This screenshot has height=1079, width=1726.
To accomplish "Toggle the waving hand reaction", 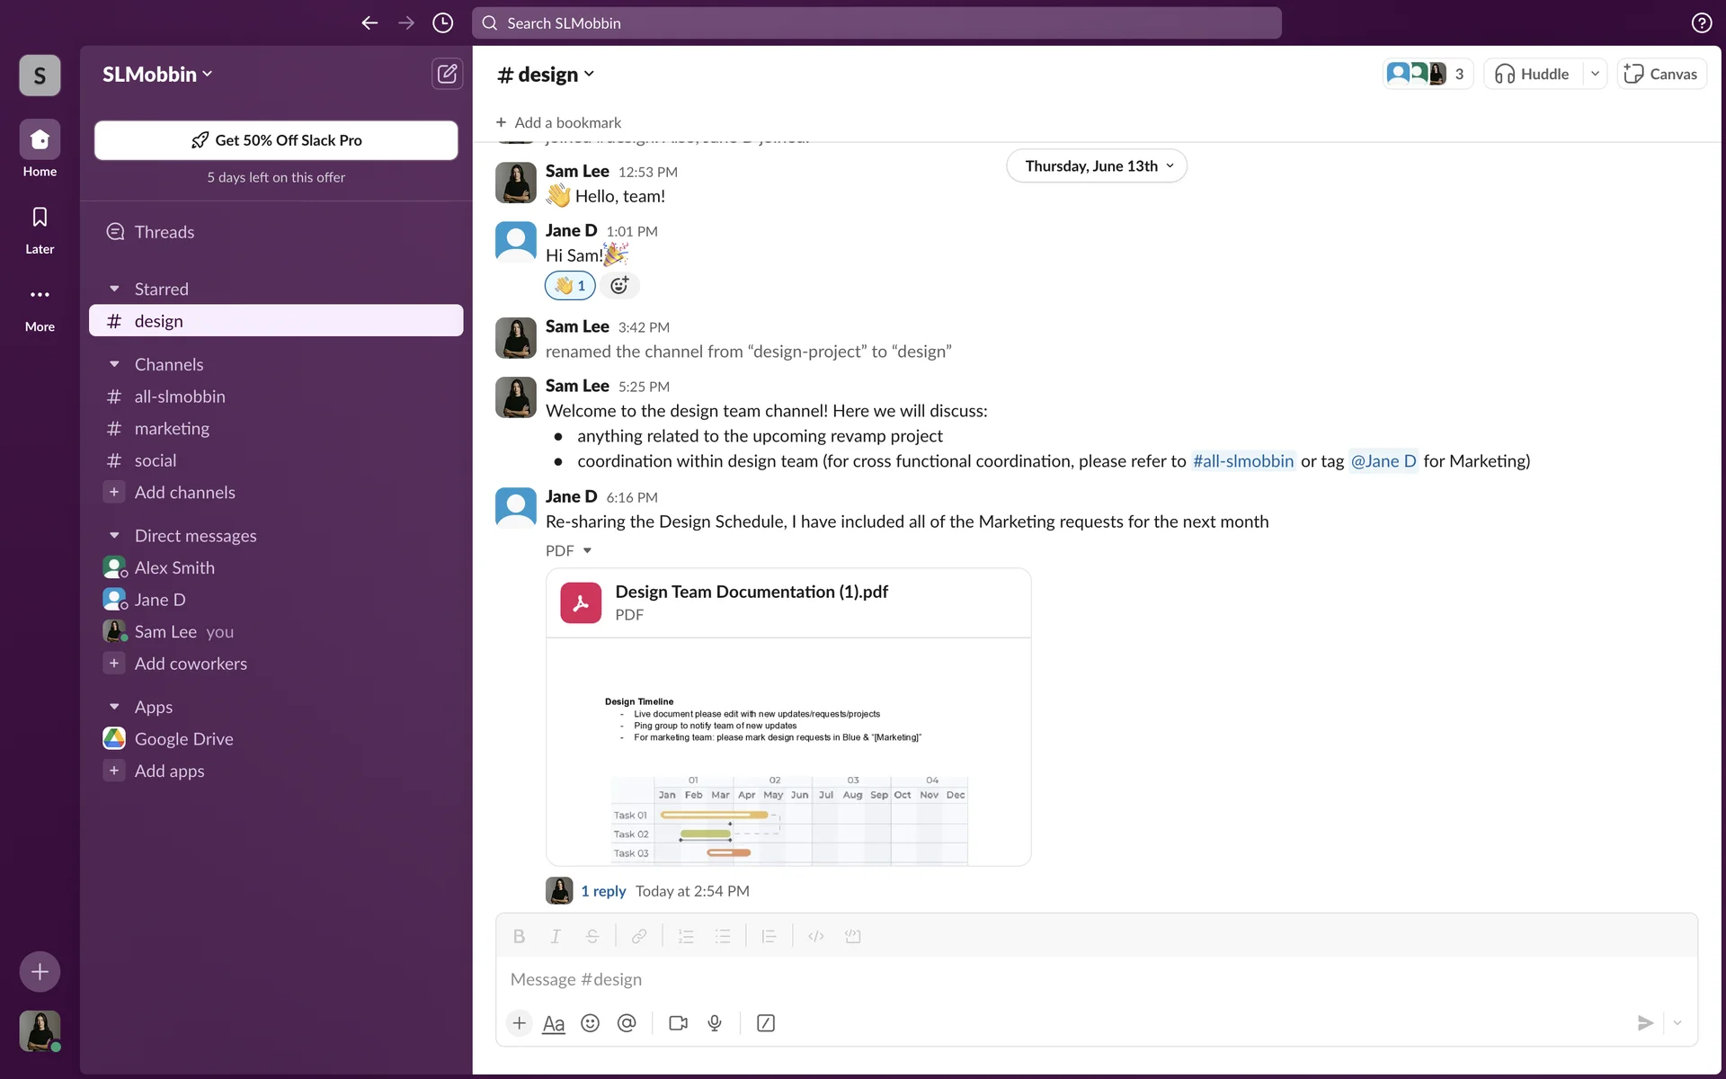I will (x=570, y=286).
